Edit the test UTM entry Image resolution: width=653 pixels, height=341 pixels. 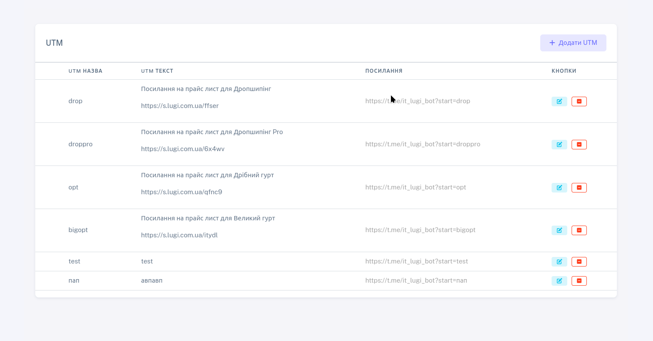559,262
